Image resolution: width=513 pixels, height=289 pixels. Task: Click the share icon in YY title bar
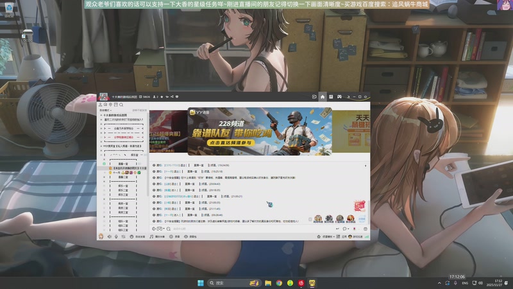tap(172, 97)
